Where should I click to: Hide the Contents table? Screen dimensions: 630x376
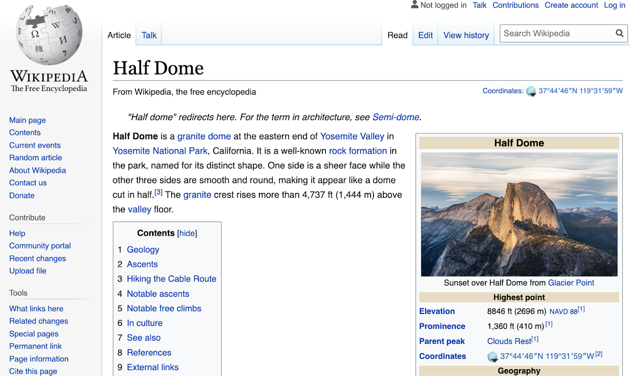[187, 233]
